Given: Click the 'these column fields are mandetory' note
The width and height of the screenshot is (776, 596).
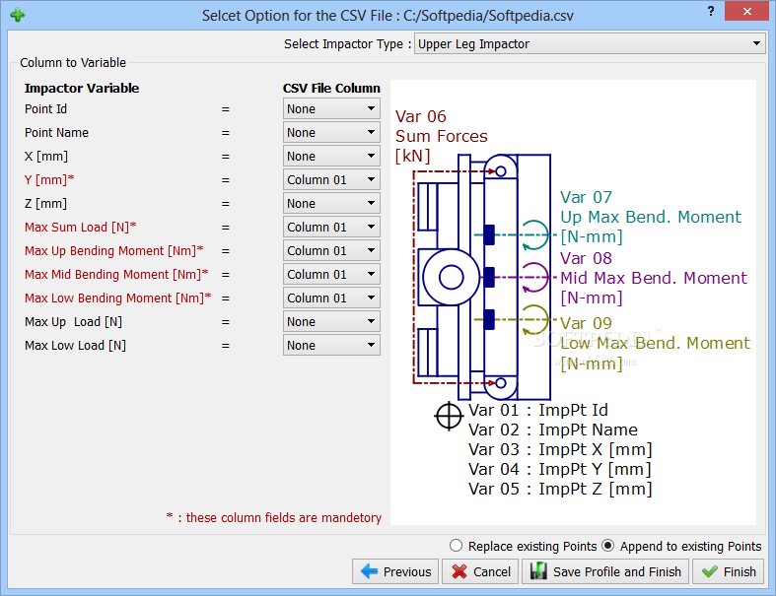Looking at the screenshot, I should click(284, 517).
